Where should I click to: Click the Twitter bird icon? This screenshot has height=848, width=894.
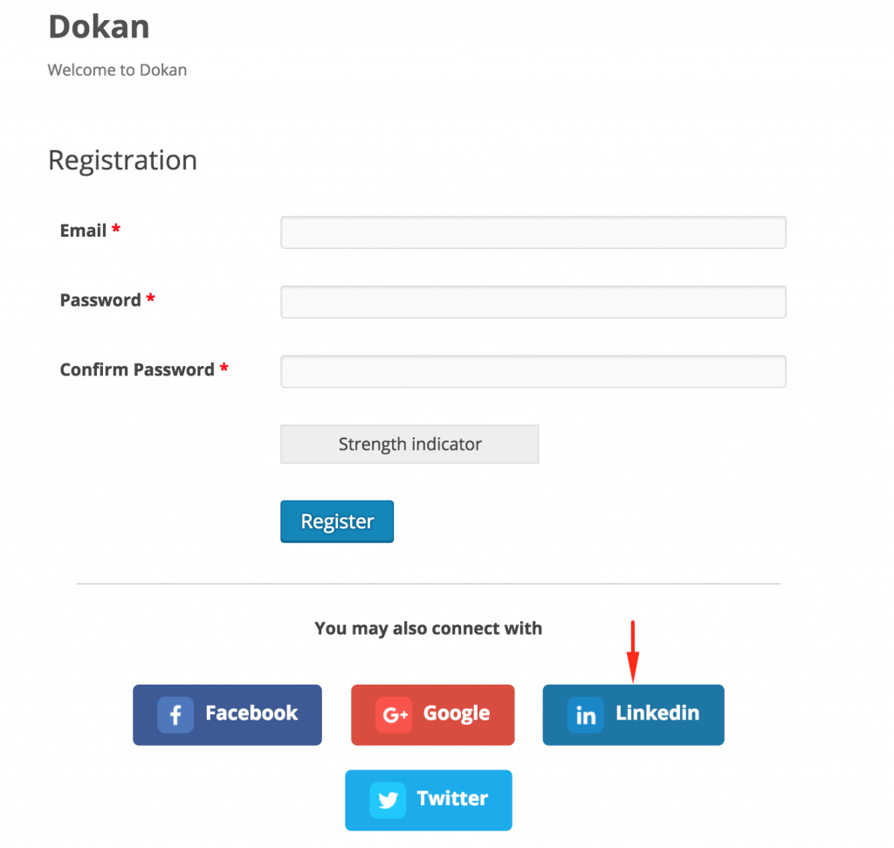coord(386,799)
